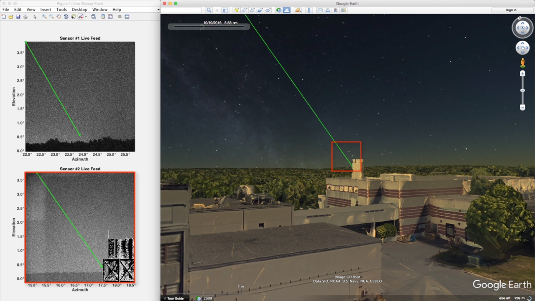Open the Help menu
The height and width of the screenshot is (301, 535).
tap(117, 9)
